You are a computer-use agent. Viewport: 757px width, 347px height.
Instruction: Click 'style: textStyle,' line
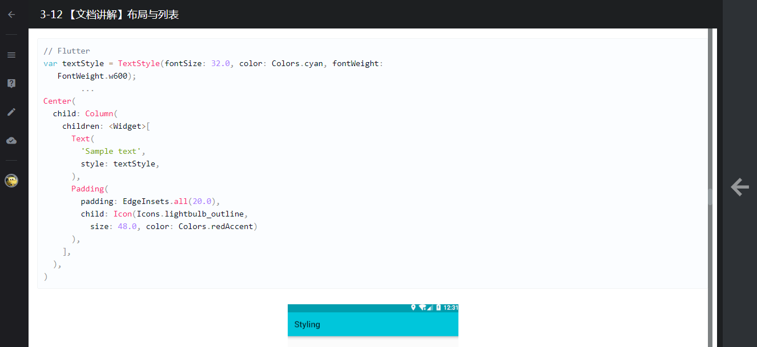point(120,164)
